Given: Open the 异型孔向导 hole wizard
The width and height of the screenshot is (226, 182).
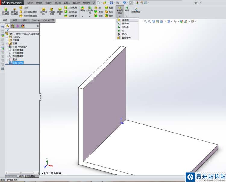Looking at the screenshot, I should coord(52,11).
